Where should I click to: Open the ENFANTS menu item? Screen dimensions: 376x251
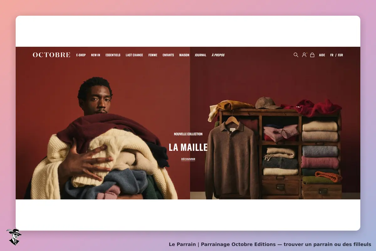168,55
